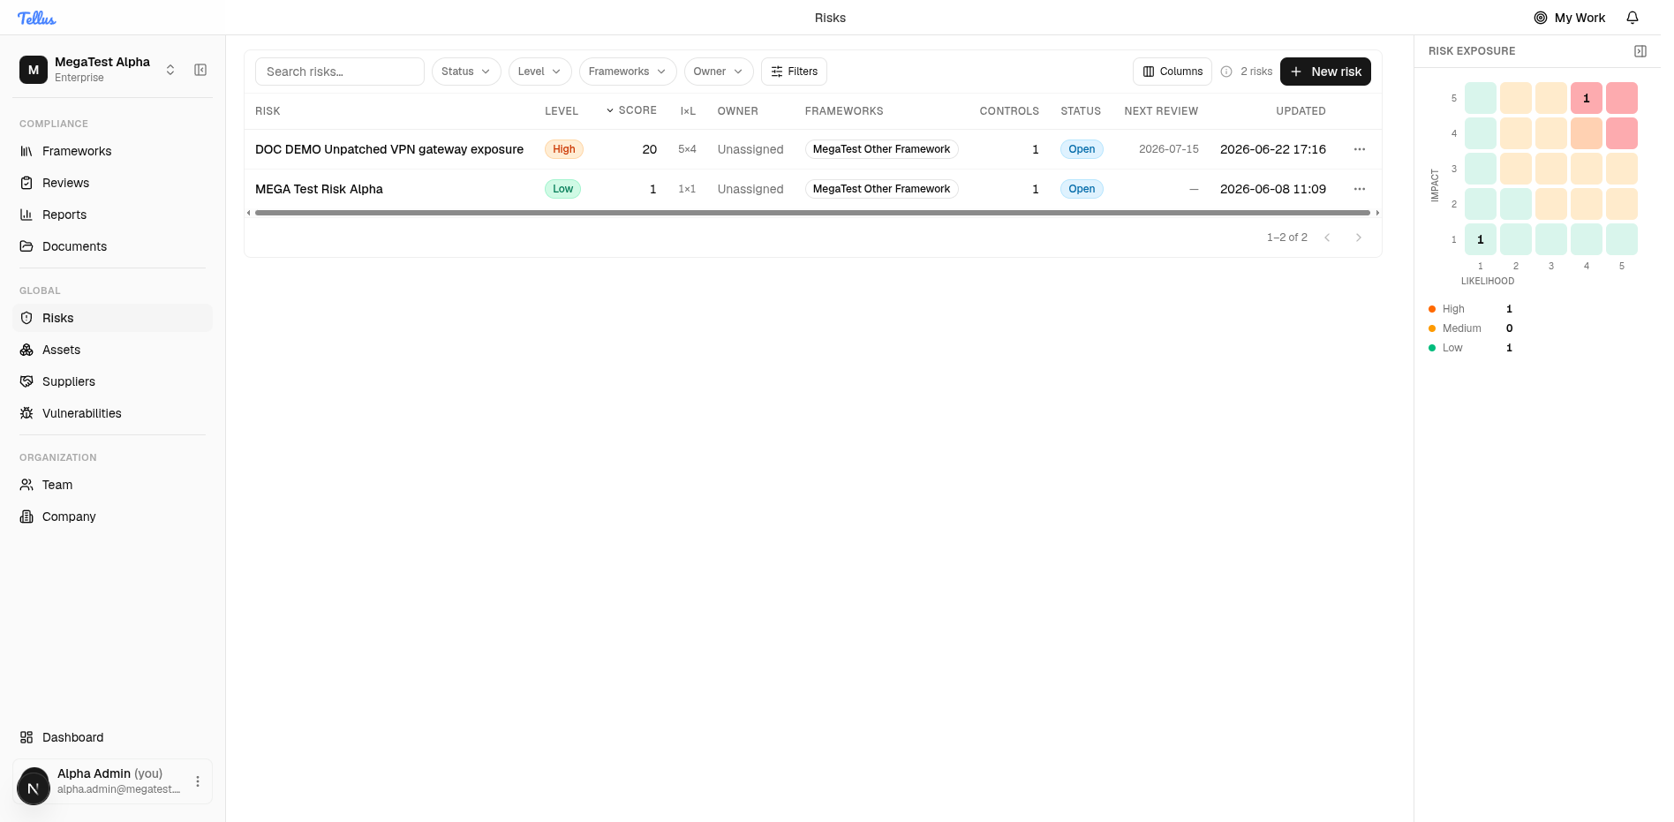Click the Tellus logo
The width and height of the screenshot is (1674, 822).
37,18
